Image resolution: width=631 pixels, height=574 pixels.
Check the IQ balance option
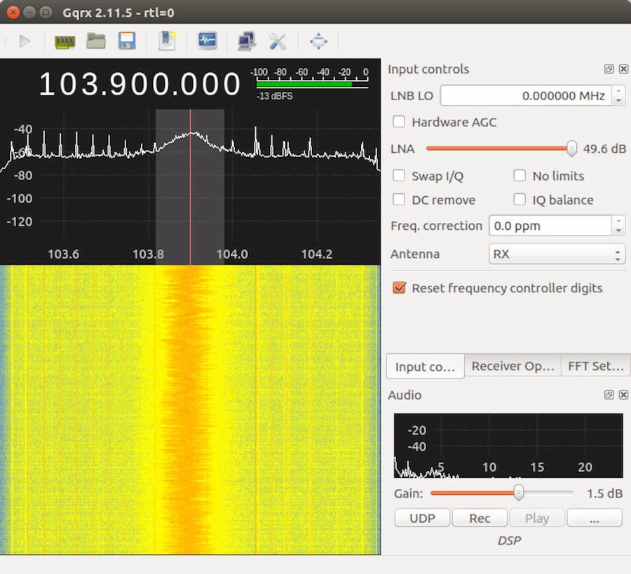tap(520, 200)
